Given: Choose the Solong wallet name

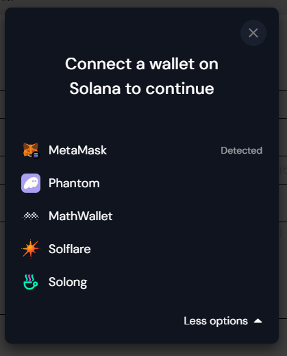Looking at the screenshot, I should 68,282.
